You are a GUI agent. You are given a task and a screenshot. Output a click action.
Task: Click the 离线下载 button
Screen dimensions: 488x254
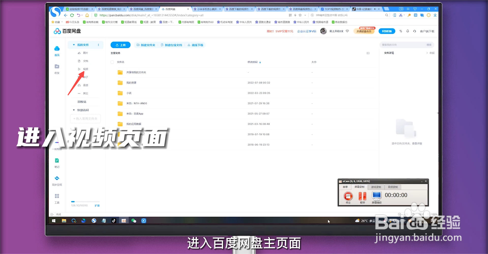point(195,45)
